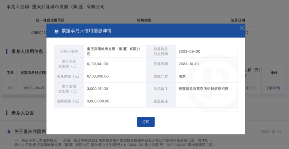This screenshot has height=149, width=289.
Task: Click the dialog title 票据承兑人信用信息详情
Action: point(86,31)
